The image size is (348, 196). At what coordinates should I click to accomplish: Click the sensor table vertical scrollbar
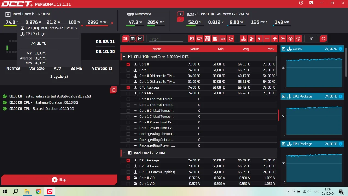click(276, 66)
